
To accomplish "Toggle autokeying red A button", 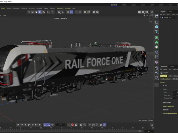I will coord(72,125).
